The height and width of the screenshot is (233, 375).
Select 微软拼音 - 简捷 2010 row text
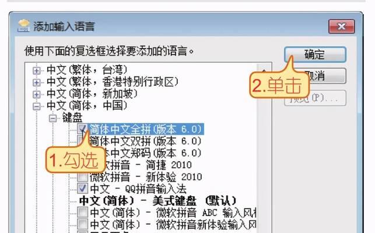[x=149, y=165]
